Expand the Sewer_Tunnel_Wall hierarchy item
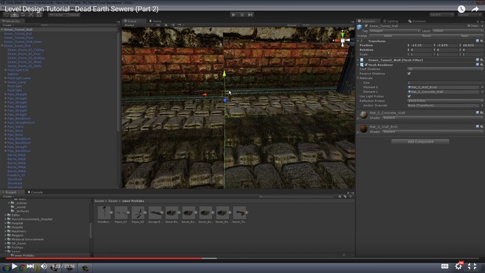The width and height of the screenshot is (485, 273). (2, 30)
